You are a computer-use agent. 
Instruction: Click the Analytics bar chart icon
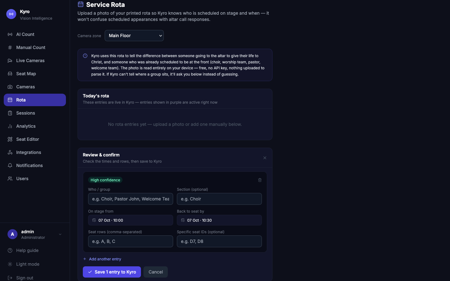[10, 126]
